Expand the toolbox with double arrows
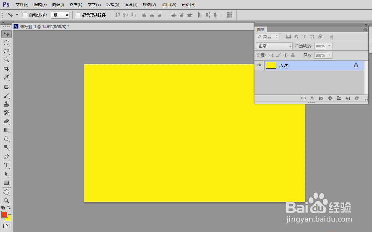 [x=3, y=23]
